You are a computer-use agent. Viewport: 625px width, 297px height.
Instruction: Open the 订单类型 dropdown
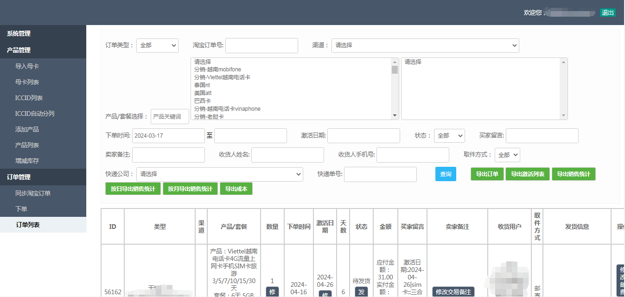pyautogui.click(x=157, y=45)
